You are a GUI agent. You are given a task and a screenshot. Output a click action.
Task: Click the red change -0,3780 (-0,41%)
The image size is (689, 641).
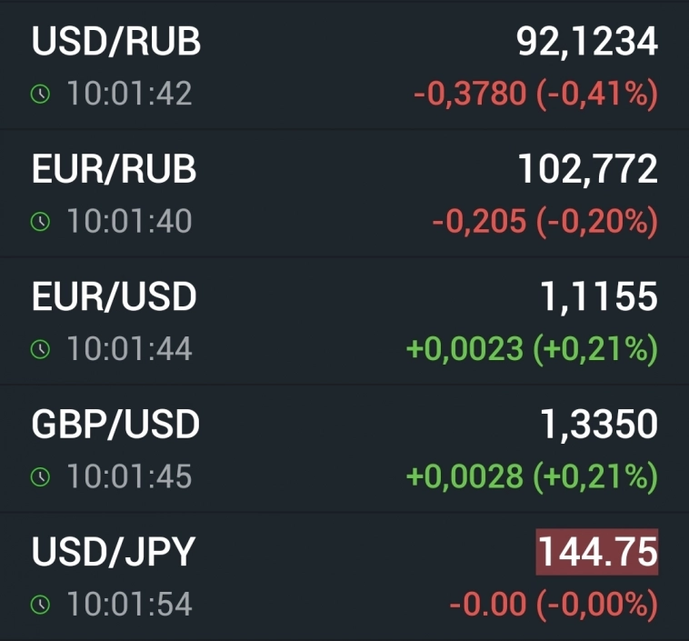534,94
